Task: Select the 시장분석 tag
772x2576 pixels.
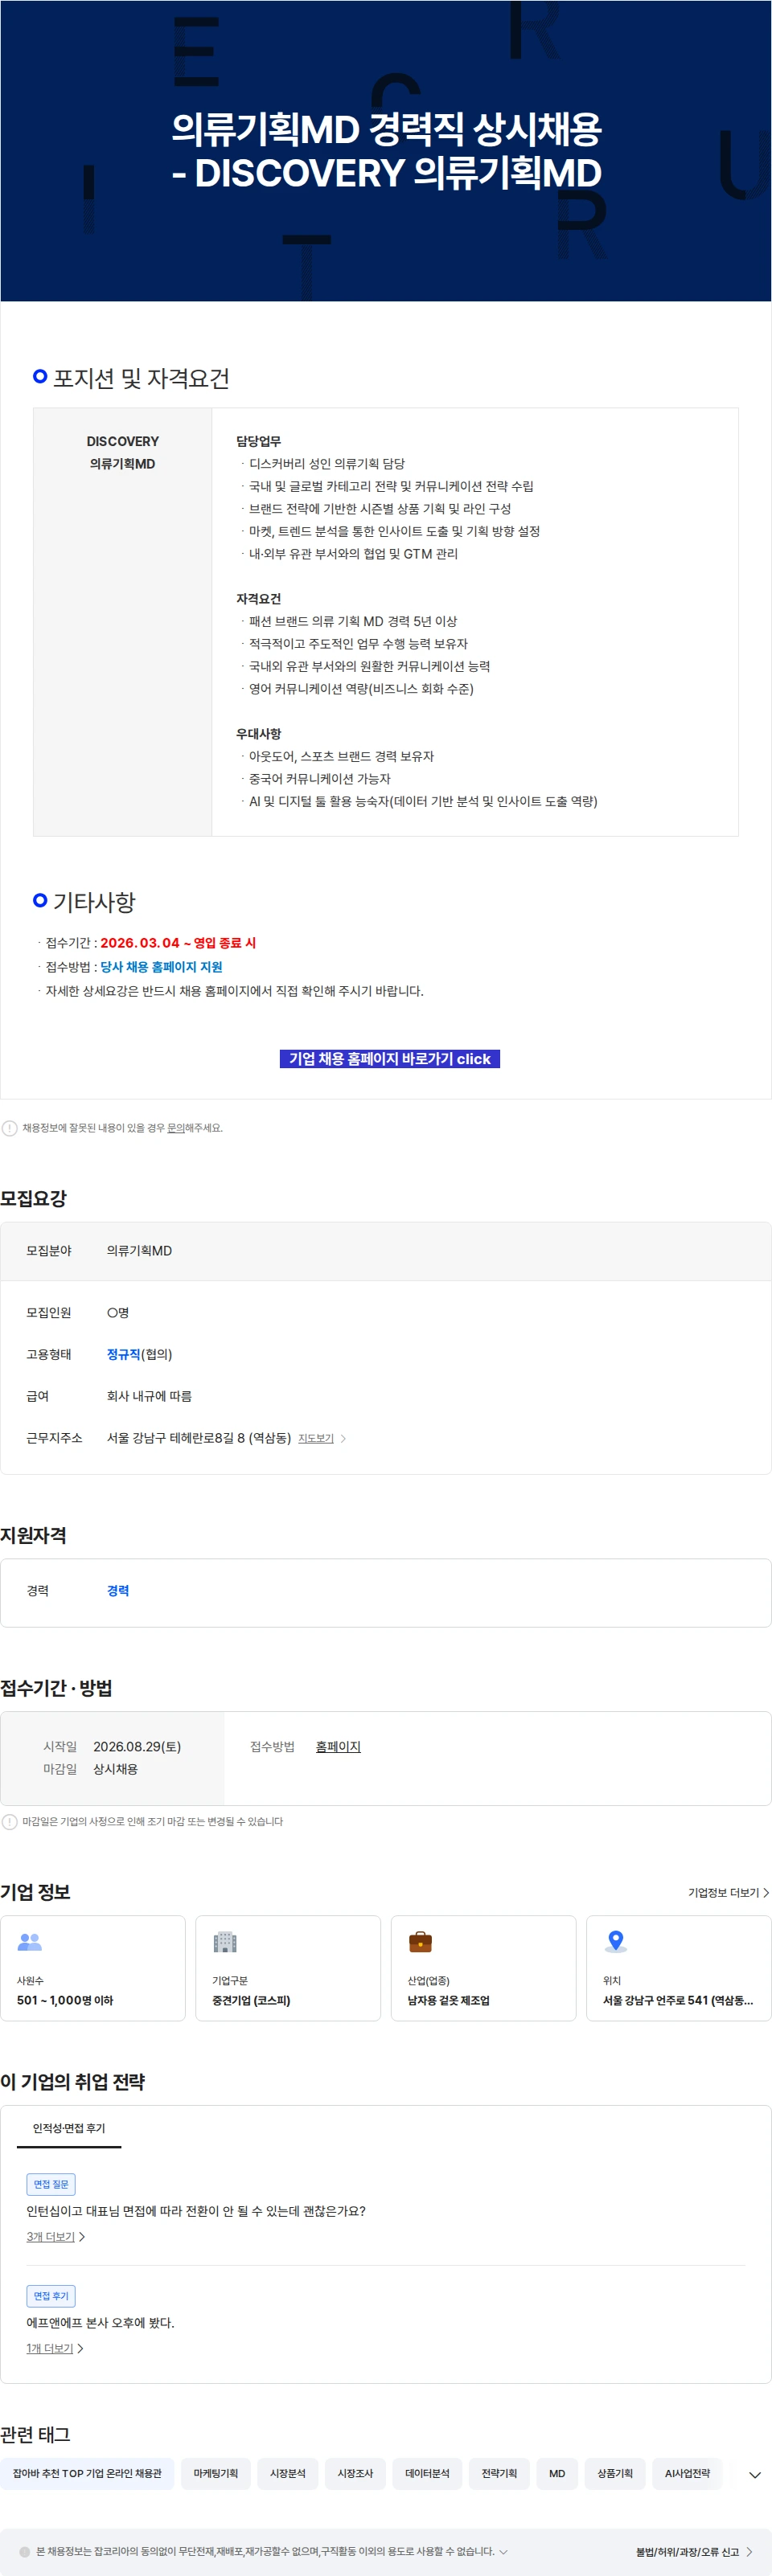Action: click(x=288, y=2473)
